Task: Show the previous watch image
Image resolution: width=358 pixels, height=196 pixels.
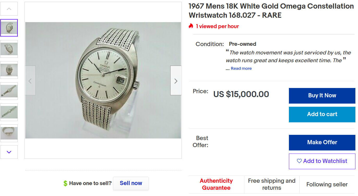Action: 30,81
